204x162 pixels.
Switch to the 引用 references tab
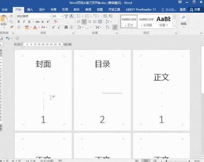click(x=65, y=10)
